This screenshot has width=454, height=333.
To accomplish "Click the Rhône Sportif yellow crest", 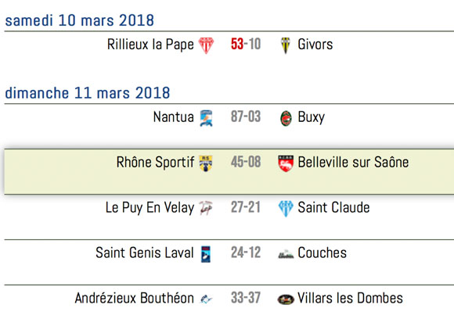I will tap(206, 163).
